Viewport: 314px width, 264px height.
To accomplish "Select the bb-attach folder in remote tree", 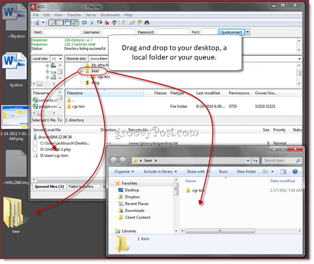I will point(97,65).
